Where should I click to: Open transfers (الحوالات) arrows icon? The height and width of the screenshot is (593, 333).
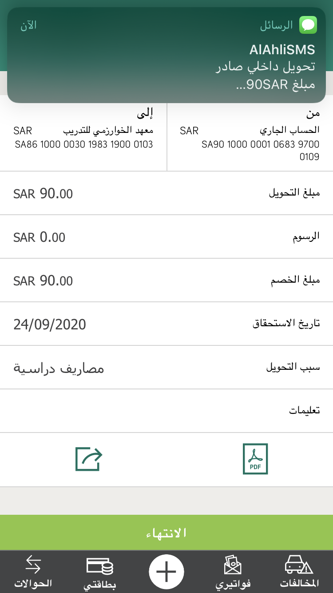[x=33, y=565]
